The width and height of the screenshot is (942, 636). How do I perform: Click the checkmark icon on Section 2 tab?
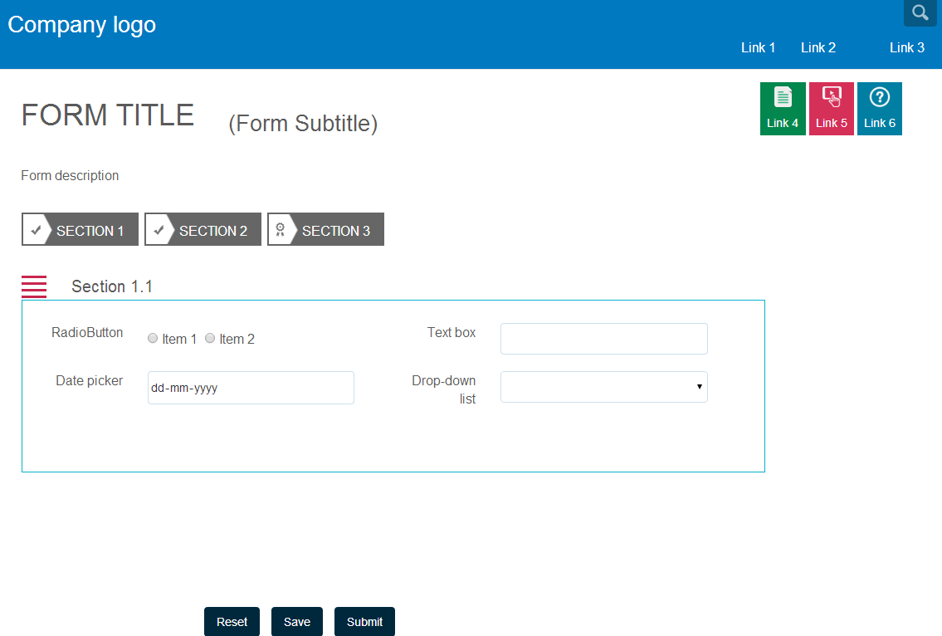159,230
